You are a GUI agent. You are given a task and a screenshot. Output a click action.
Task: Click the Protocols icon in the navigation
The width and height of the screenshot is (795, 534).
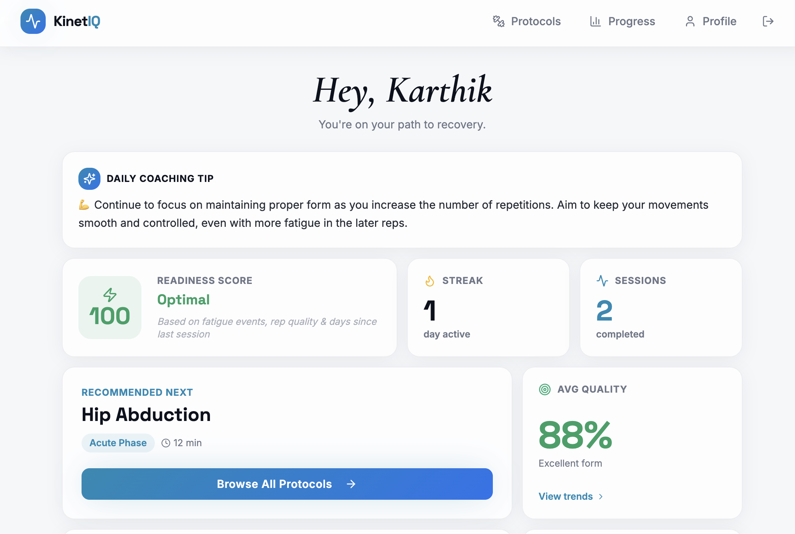tap(498, 21)
